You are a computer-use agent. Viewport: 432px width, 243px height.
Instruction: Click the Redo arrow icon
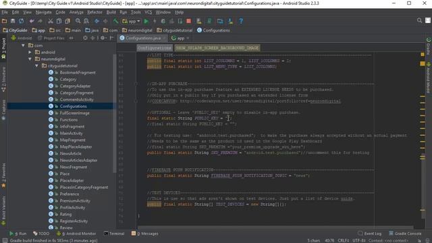(x=40, y=21)
